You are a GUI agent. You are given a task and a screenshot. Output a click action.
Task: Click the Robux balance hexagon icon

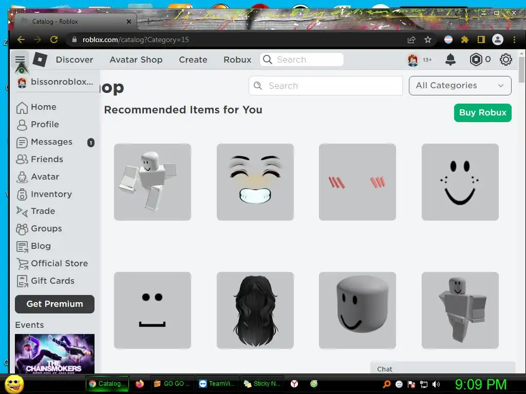coord(476,60)
